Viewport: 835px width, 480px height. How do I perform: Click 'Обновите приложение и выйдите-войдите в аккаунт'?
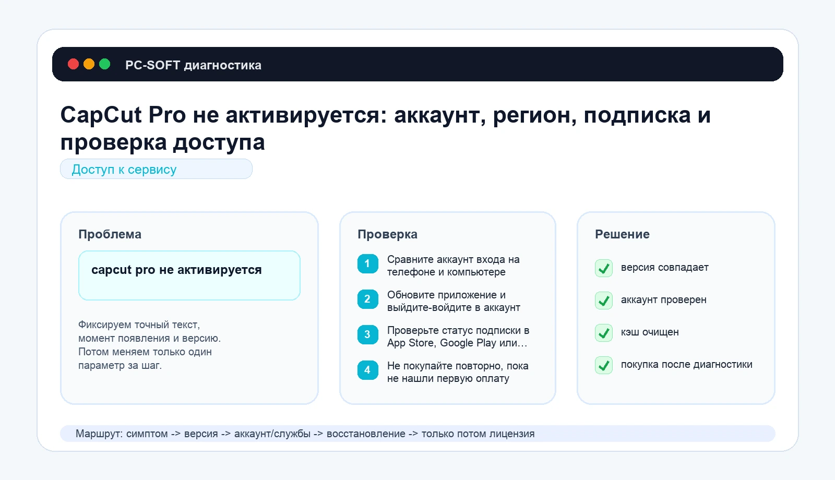[x=454, y=301]
